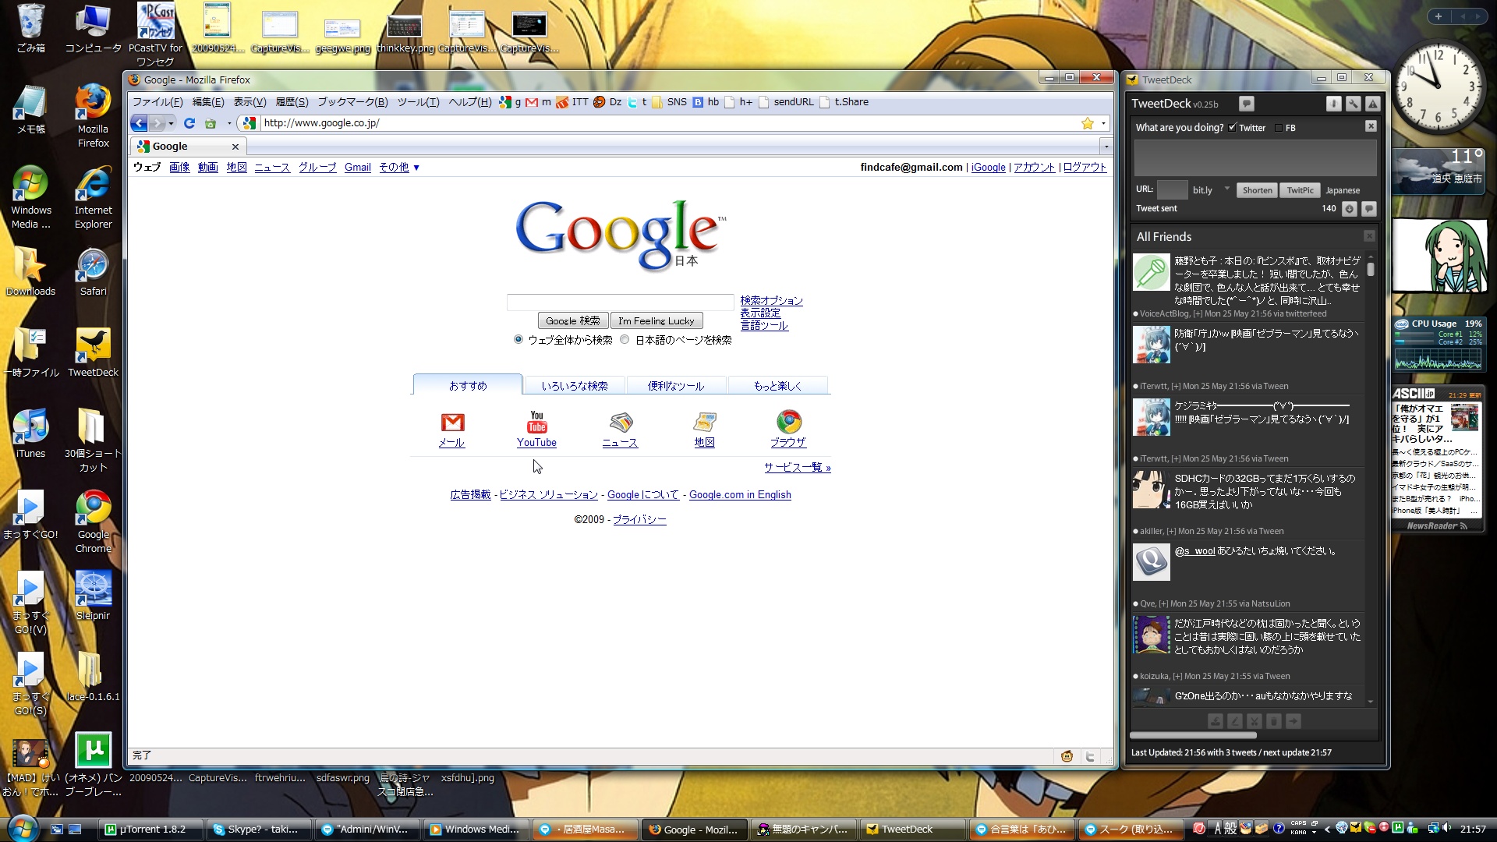Open TweetDeck settings wrench icon
Screen dimensions: 1497x842
point(1354,104)
